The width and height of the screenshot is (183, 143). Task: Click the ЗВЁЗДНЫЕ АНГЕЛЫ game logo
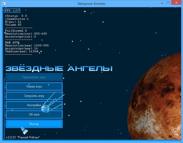click(x=59, y=68)
